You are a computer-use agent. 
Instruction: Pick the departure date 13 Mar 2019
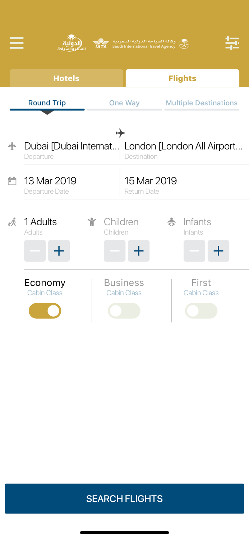point(72,184)
